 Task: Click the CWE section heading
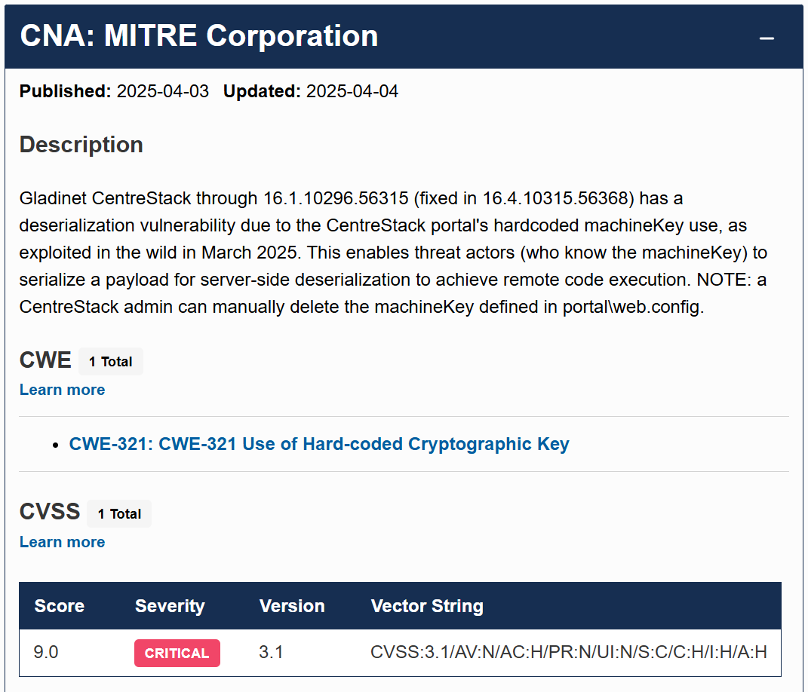[x=45, y=360]
